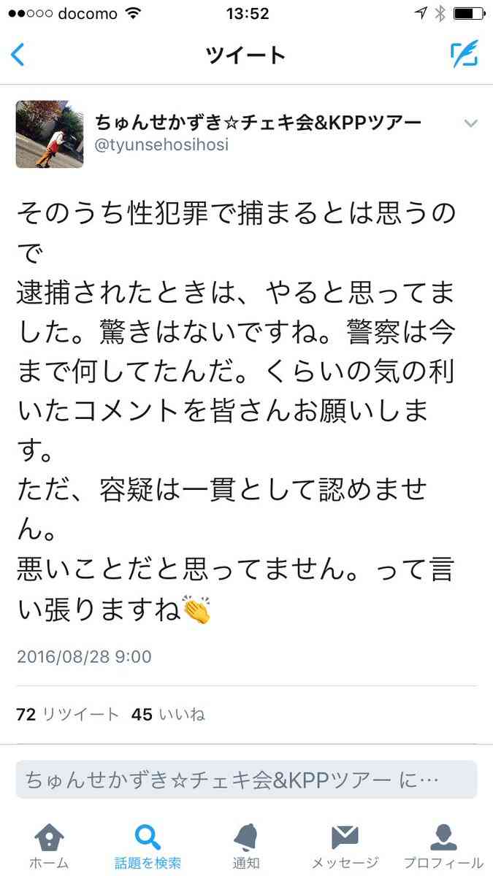Tap the @tyunsehosihosi handle

tap(161, 145)
